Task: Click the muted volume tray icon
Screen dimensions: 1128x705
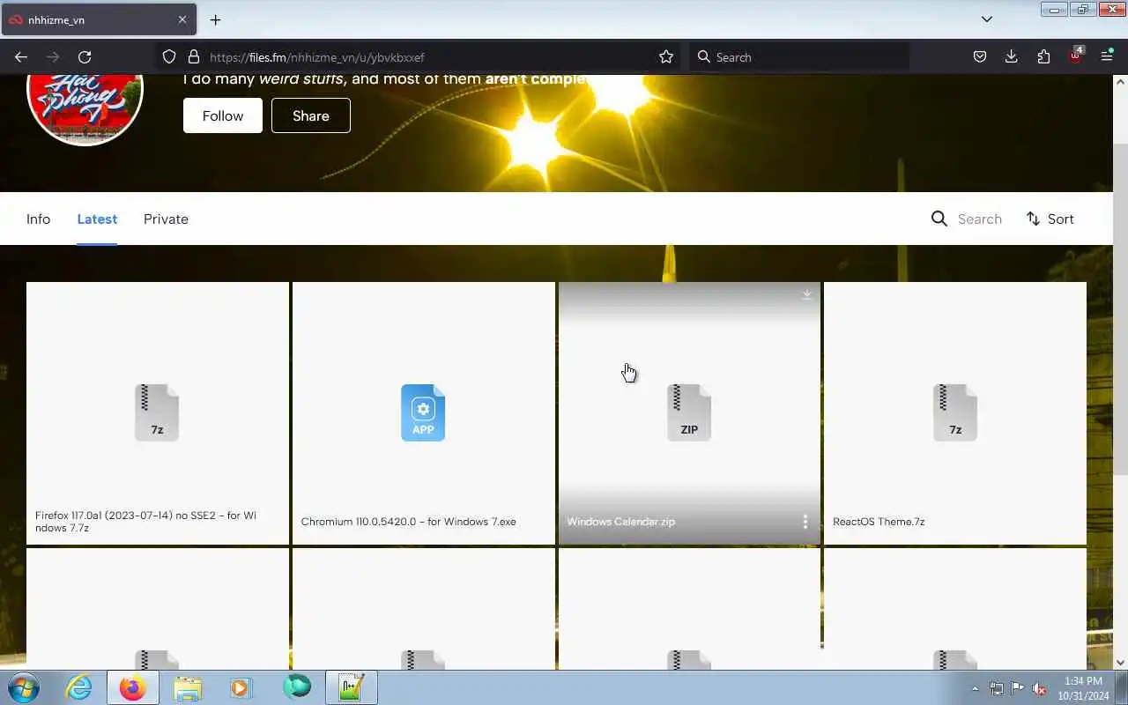Action: [1039, 688]
